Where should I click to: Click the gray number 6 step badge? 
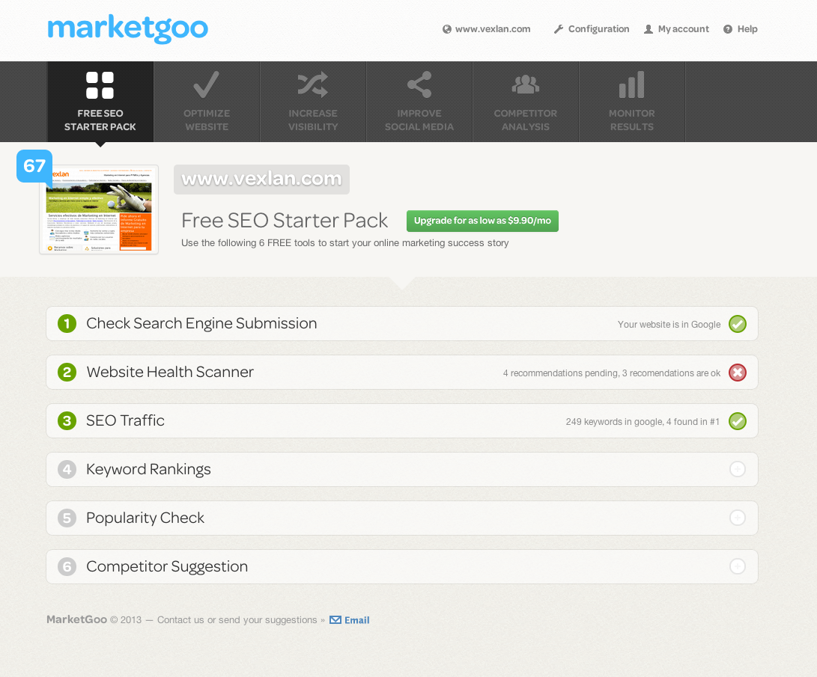point(67,567)
